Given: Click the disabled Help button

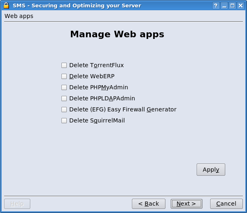Looking at the screenshot, I should (17, 204).
